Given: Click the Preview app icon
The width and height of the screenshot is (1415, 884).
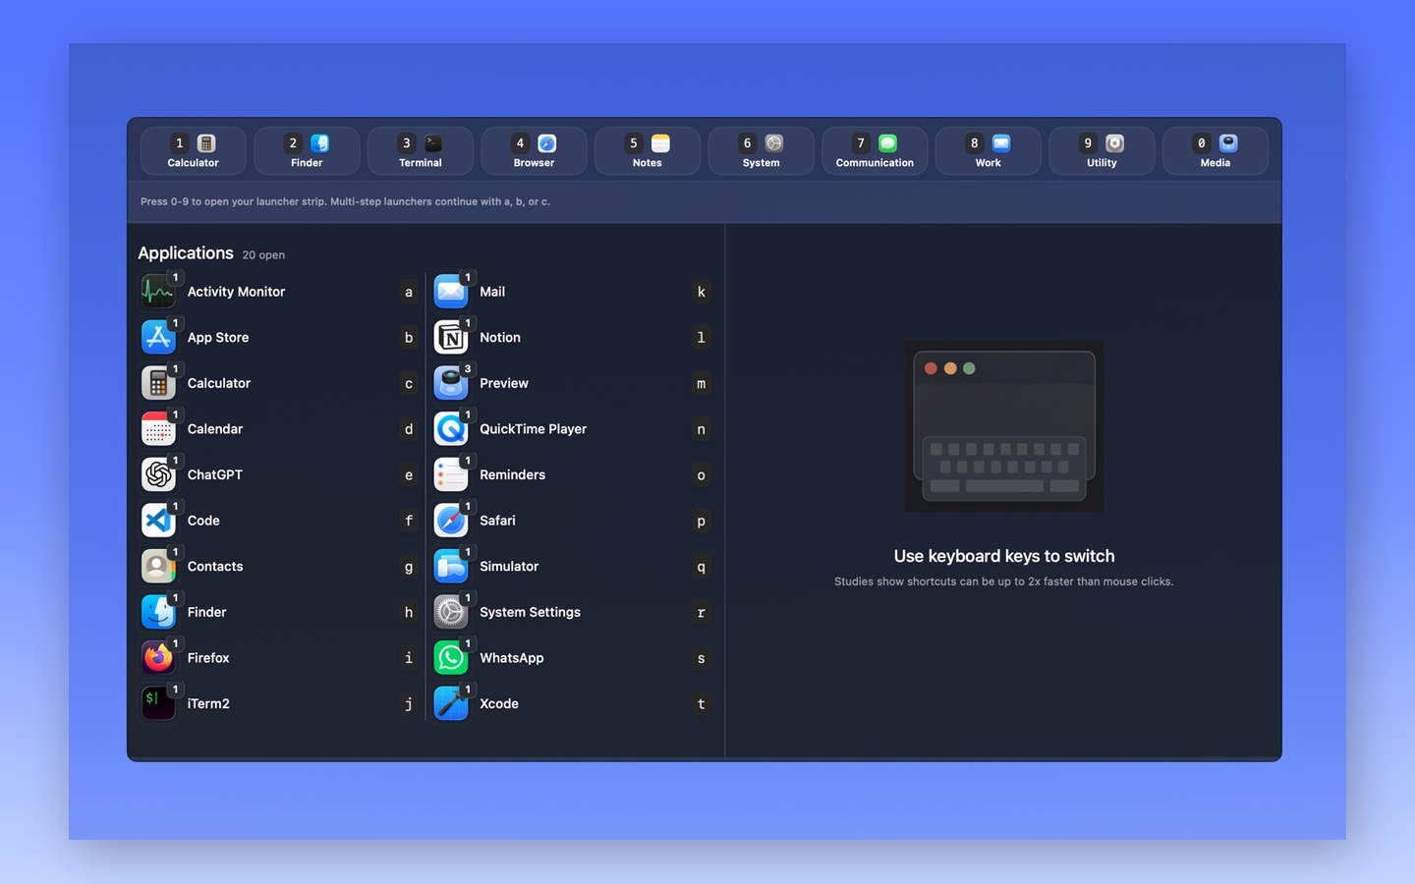Looking at the screenshot, I should [451, 383].
